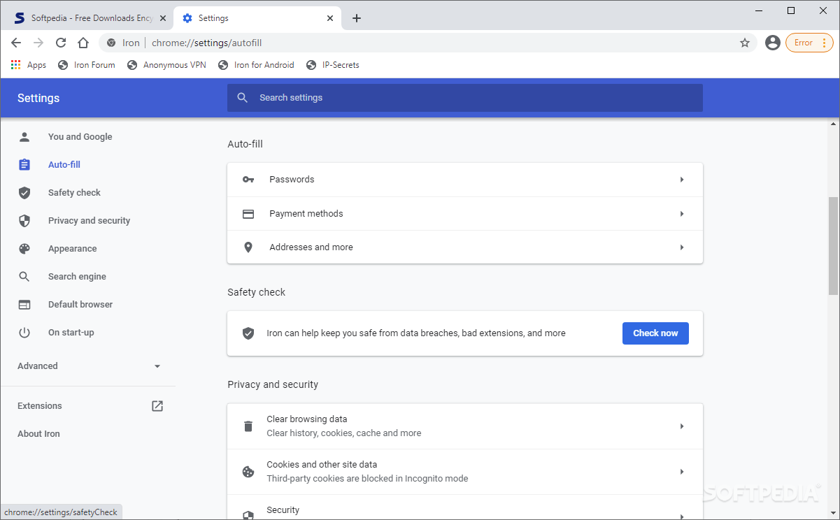Open a new tab with plus button
The height and width of the screenshot is (520, 840).
pos(357,18)
